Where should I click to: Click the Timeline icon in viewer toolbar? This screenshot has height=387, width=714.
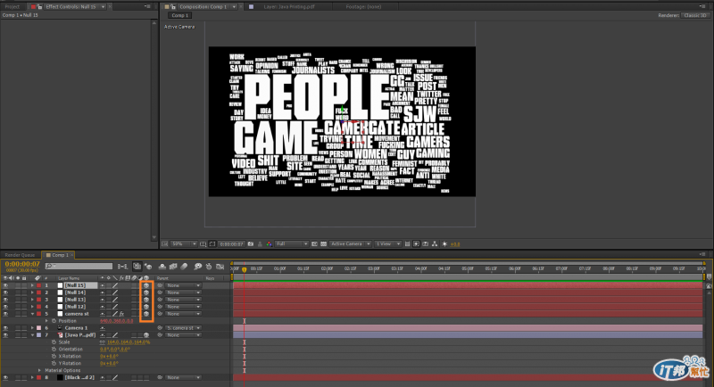[426, 244]
